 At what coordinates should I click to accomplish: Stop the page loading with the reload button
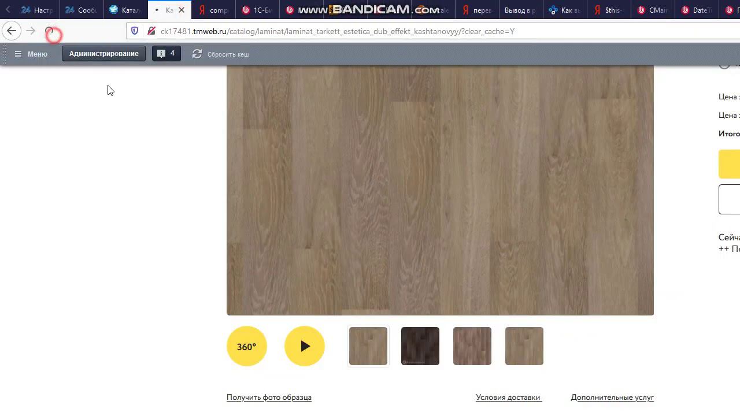pos(50,31)
